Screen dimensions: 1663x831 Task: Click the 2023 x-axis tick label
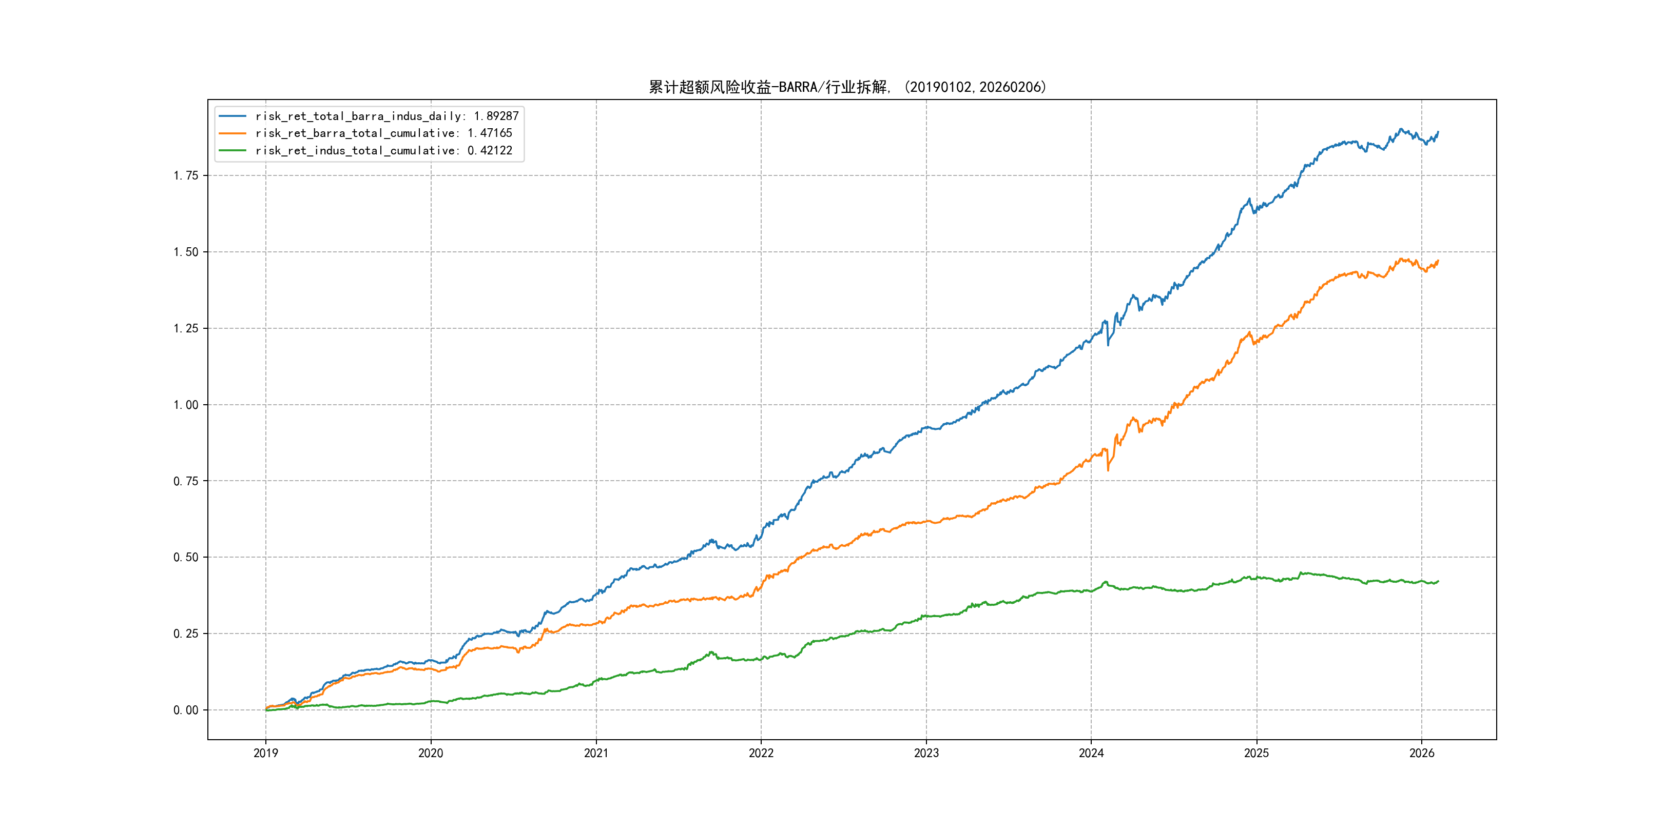pyautogui.click(x=926, y=753)
